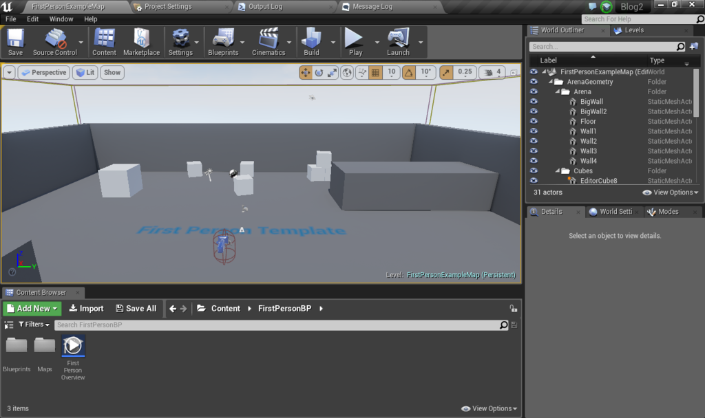
Task: Open the Edit menu
Action: tap(32, 19)
